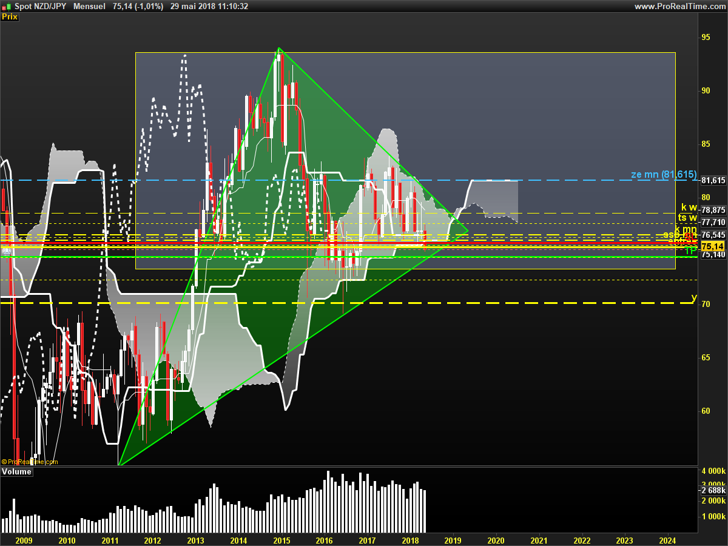Open the Prix panel label
Screen dimensions: 728x546
coord(10,17)
